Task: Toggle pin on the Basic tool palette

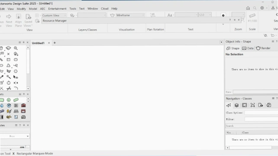Action: point(23,42)
